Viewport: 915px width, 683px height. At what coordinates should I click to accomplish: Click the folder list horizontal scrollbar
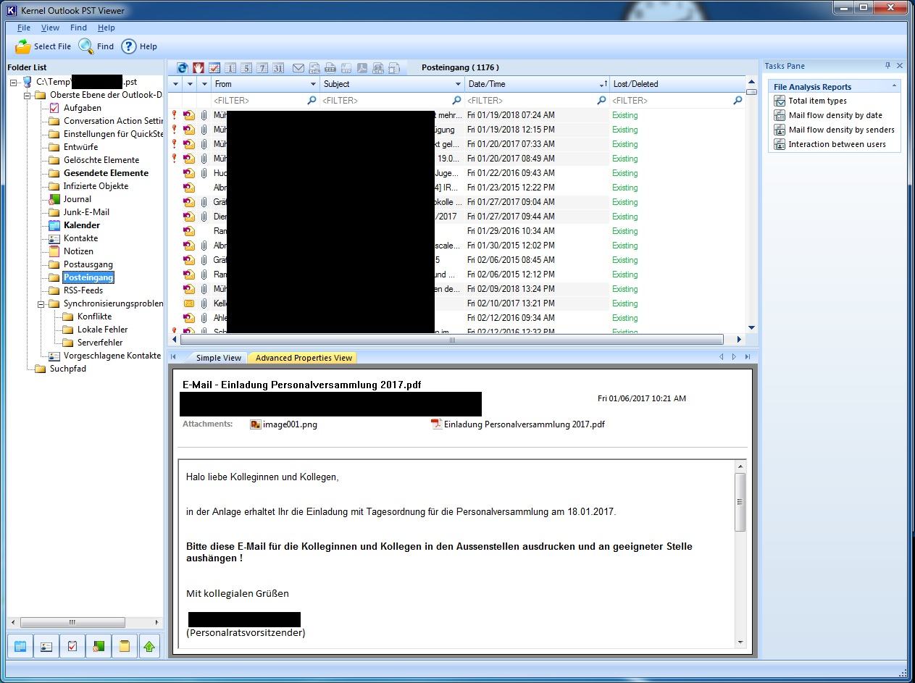coord(72,622)
